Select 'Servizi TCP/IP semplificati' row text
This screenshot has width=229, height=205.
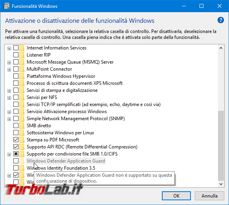coord(93,104)
